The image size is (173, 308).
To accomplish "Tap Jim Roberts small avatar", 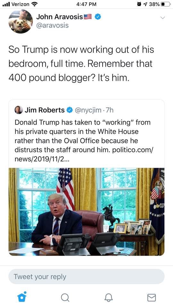I will 19,110.
